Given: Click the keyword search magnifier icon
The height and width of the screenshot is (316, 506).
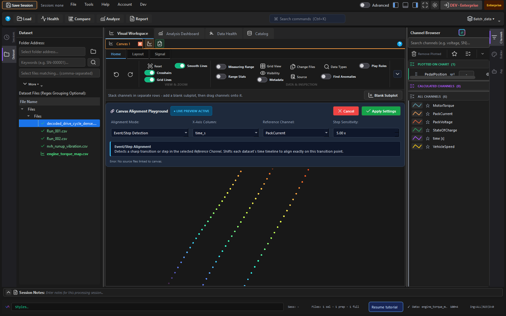Looking at the screenshot, I should (x=93, y=62).
